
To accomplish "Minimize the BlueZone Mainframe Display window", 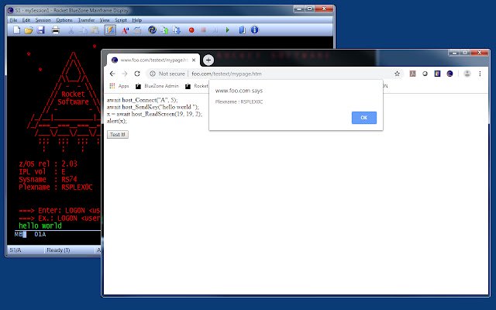I will coord(298,9).
